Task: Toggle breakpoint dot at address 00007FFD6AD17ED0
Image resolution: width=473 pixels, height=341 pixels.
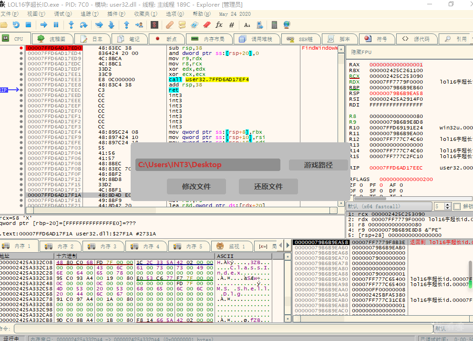Action: point(21,48)
